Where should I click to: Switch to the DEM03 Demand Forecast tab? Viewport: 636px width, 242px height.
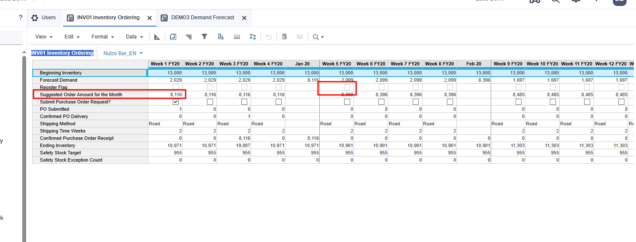click(204, 18)
